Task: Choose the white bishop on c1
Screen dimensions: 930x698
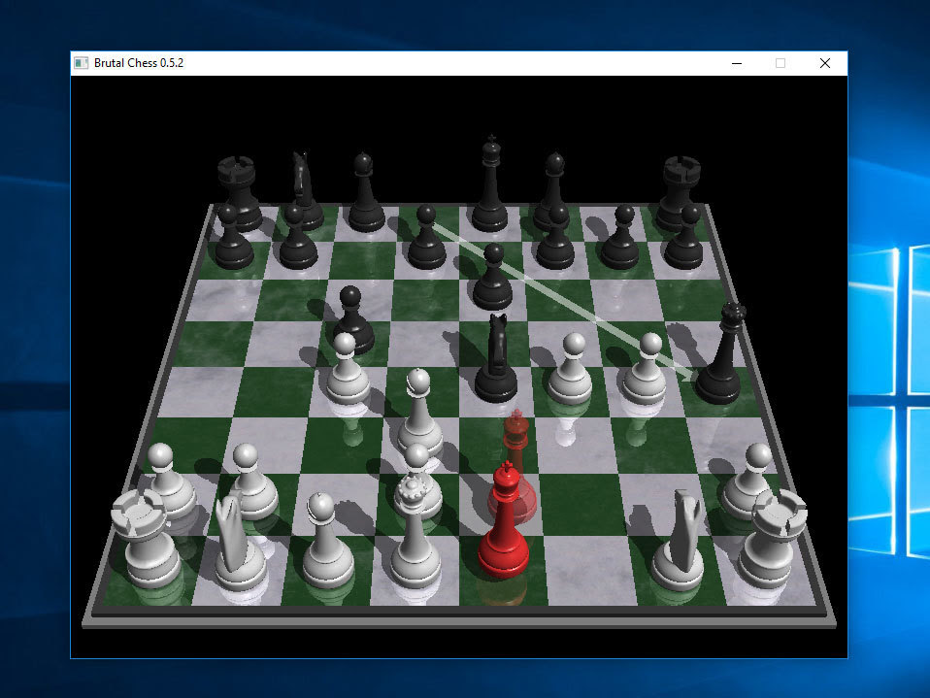Action: point(327,541)
